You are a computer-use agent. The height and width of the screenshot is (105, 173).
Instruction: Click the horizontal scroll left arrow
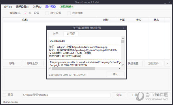tap(50, 68)
